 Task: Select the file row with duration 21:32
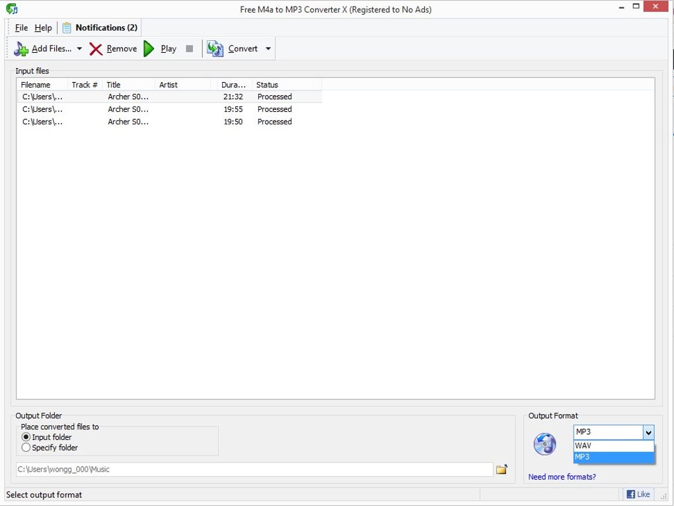169,97
